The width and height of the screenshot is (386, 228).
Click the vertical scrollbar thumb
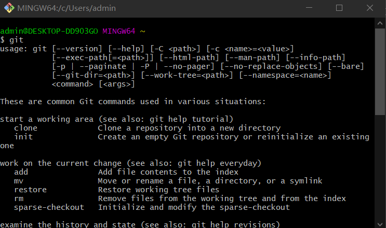tap(380, 72)
